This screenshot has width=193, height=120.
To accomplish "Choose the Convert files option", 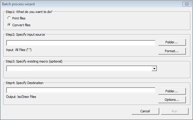I will pyautogui.click(x=9, y=25).
